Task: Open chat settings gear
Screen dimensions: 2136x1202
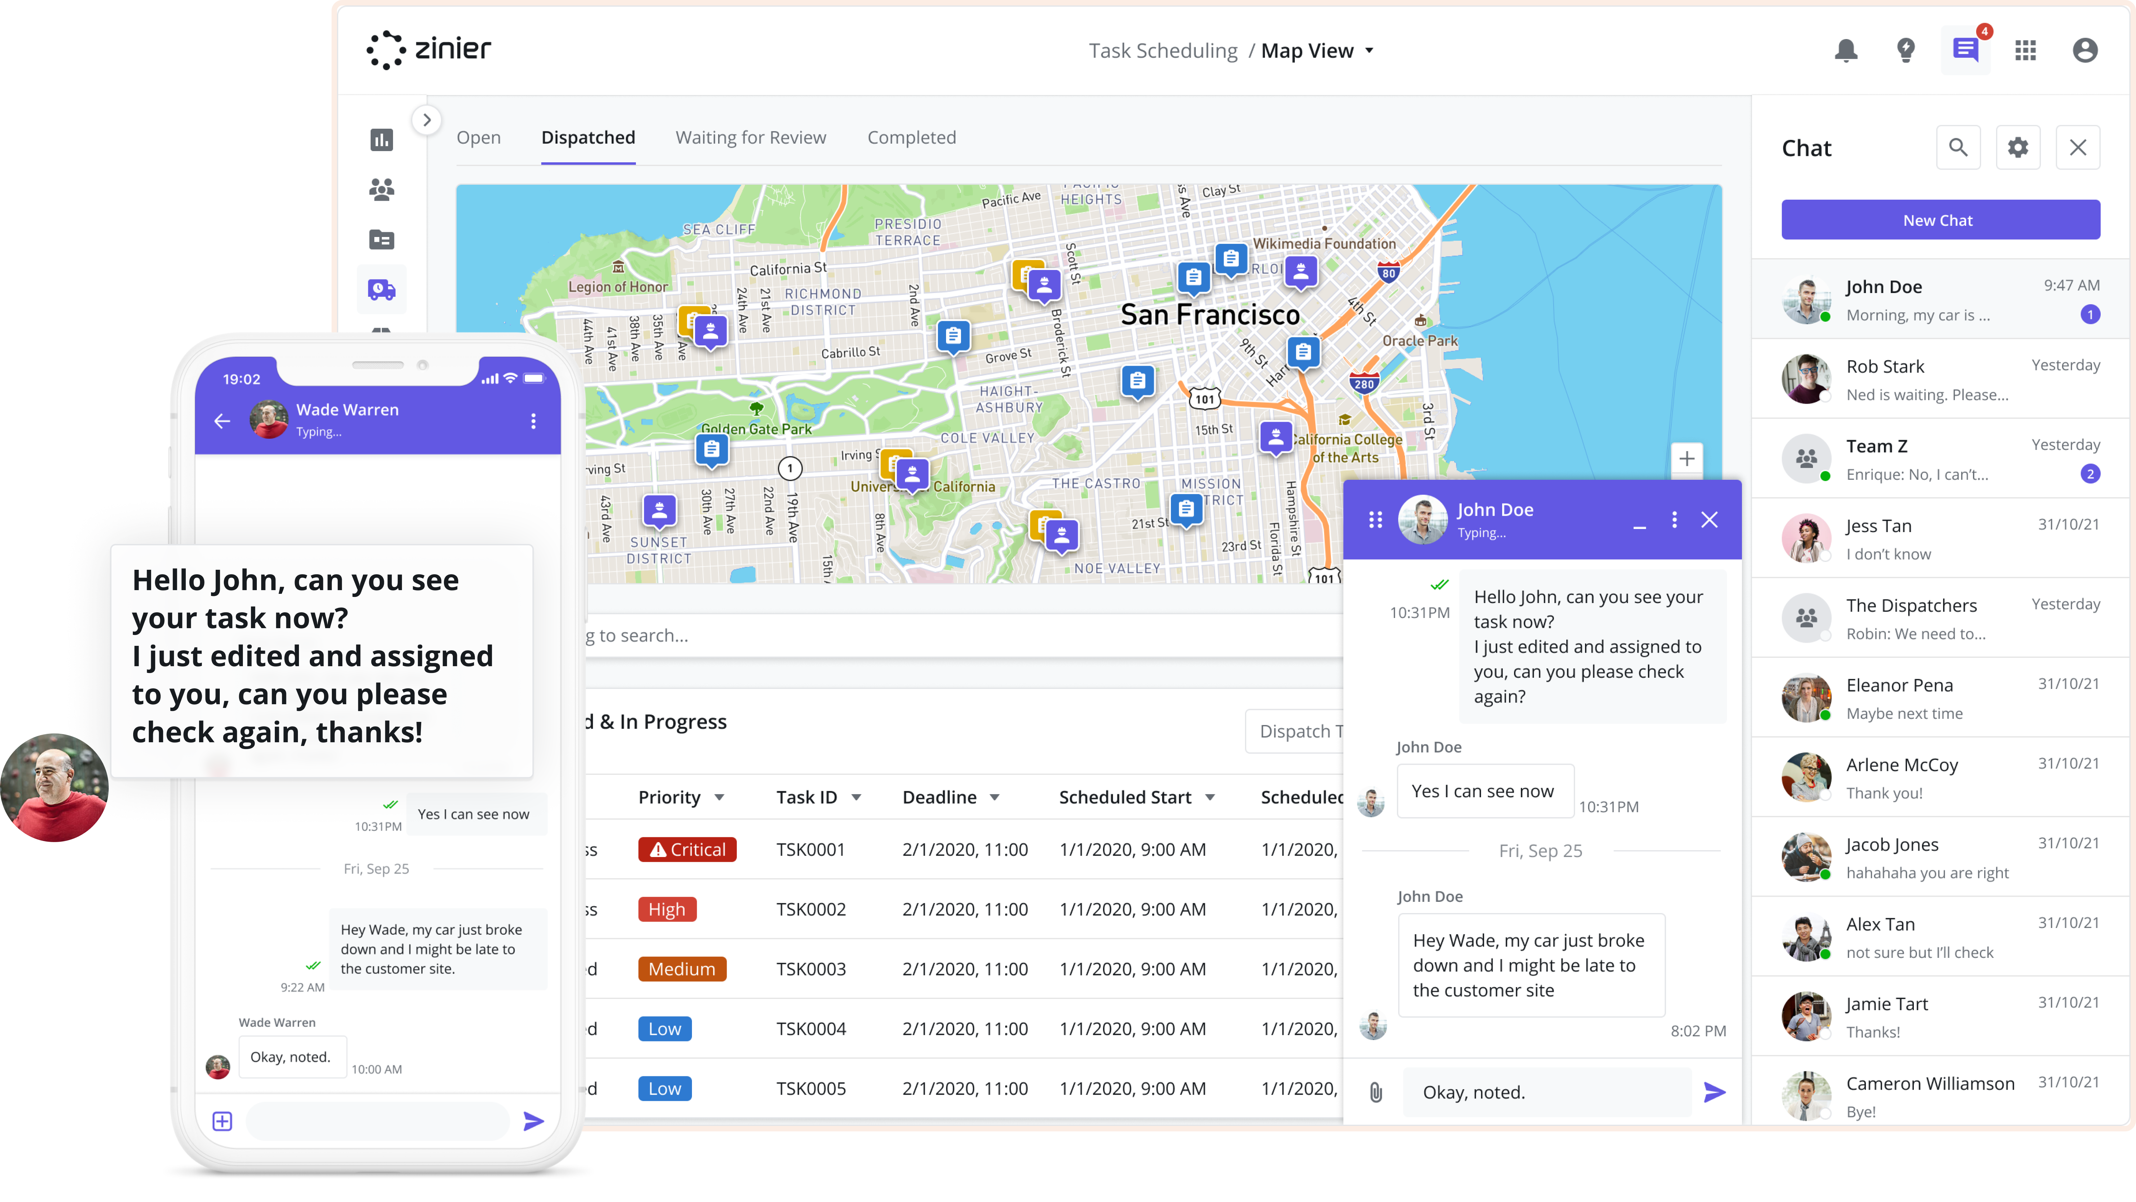Action: tap(2017, 148)
